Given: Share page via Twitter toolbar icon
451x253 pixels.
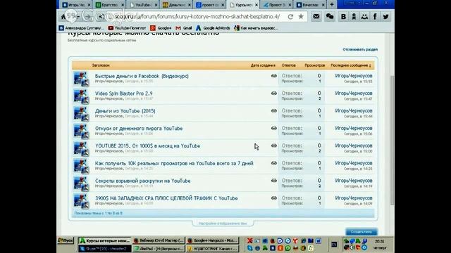Looking at the screenshot, I should point(385,17).
